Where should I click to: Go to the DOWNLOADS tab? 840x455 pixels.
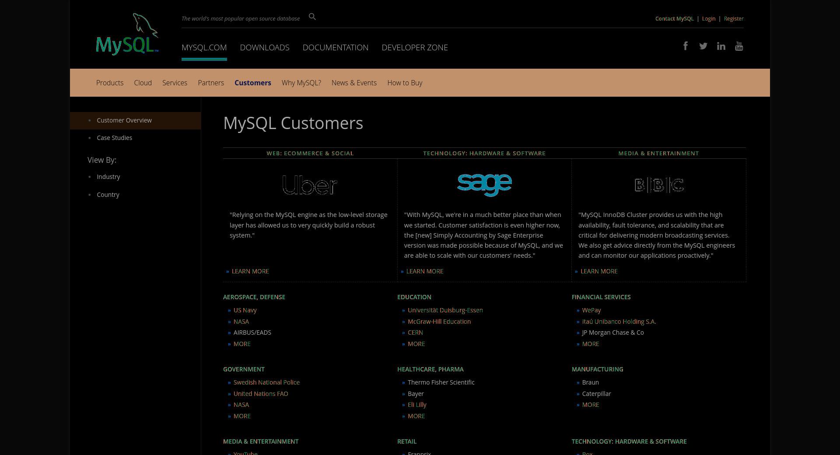point(265,47)
